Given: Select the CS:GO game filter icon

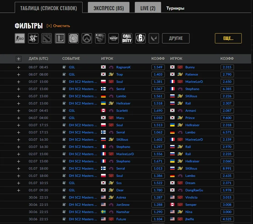Looking at the screenshot, I should (20, 38).
